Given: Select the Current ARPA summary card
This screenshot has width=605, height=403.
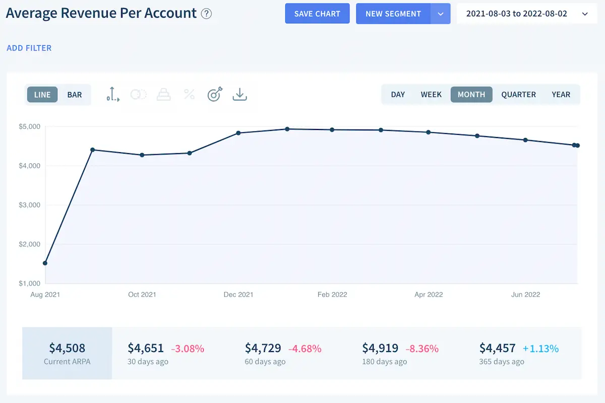Looking at the screenshot, I should tap(67, 353).
